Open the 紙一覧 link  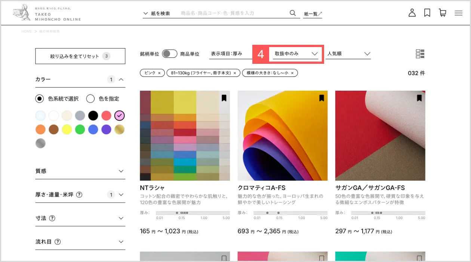point(313,14)
